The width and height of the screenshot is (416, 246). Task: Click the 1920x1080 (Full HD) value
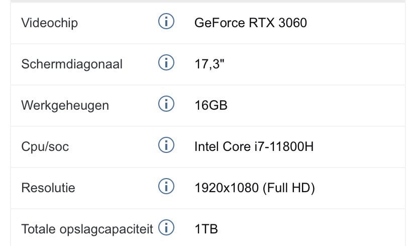tap(255, 188)
